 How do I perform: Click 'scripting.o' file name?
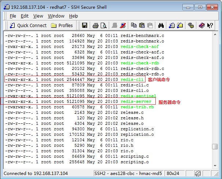point(135,162)
